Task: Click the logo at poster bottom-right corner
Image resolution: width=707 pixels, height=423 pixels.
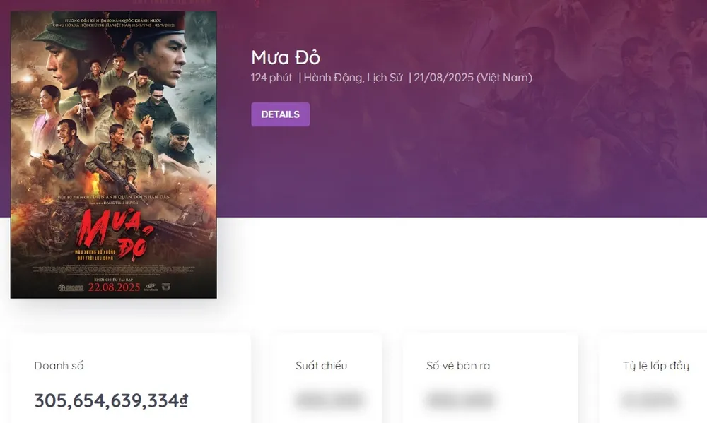Action: pyautogui.click(x=166, y=287)
